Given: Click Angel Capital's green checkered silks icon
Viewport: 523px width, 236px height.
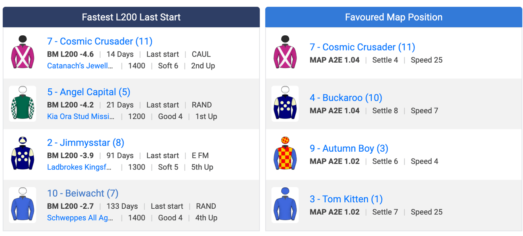Looking at the screenshot, I should pyautogui.click(x=23, y=104).
